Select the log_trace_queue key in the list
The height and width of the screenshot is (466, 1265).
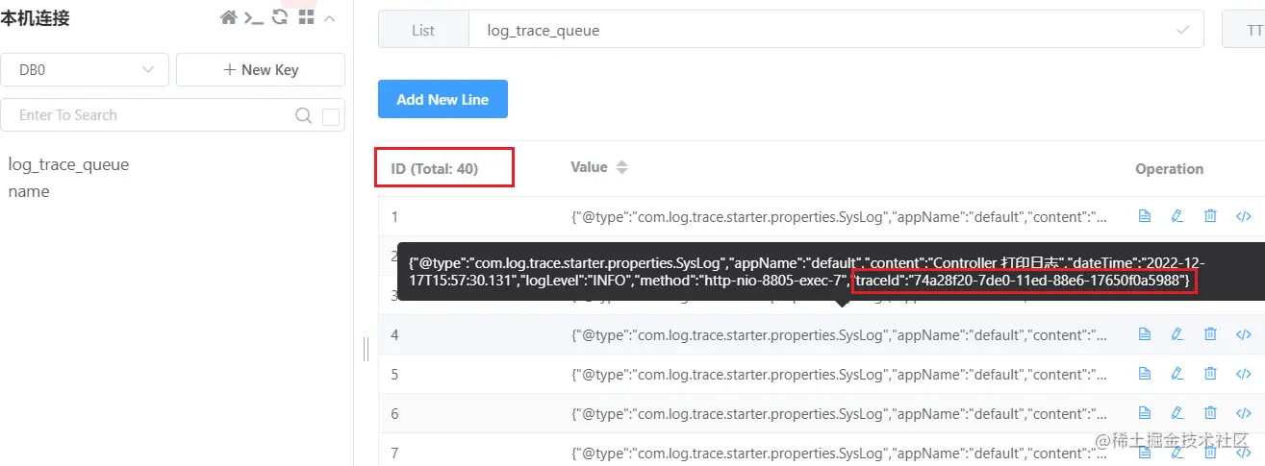tap(68, 164)
